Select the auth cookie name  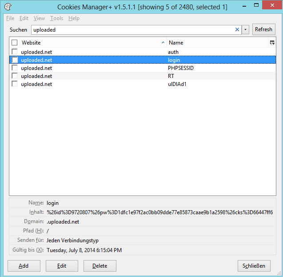point(173,52)
